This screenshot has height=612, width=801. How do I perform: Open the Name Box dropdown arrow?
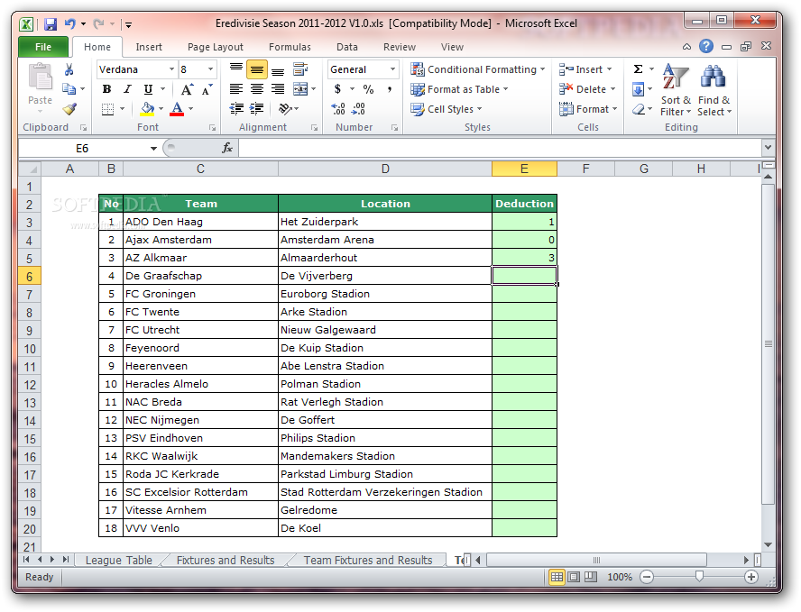153,149
